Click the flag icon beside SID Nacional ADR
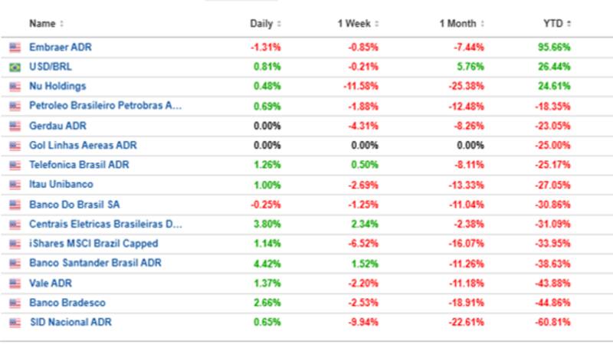 [14, 322]
